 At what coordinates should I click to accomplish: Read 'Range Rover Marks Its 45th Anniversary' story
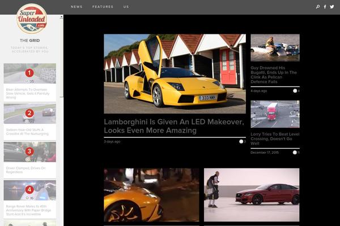click(x=28, y=210)
